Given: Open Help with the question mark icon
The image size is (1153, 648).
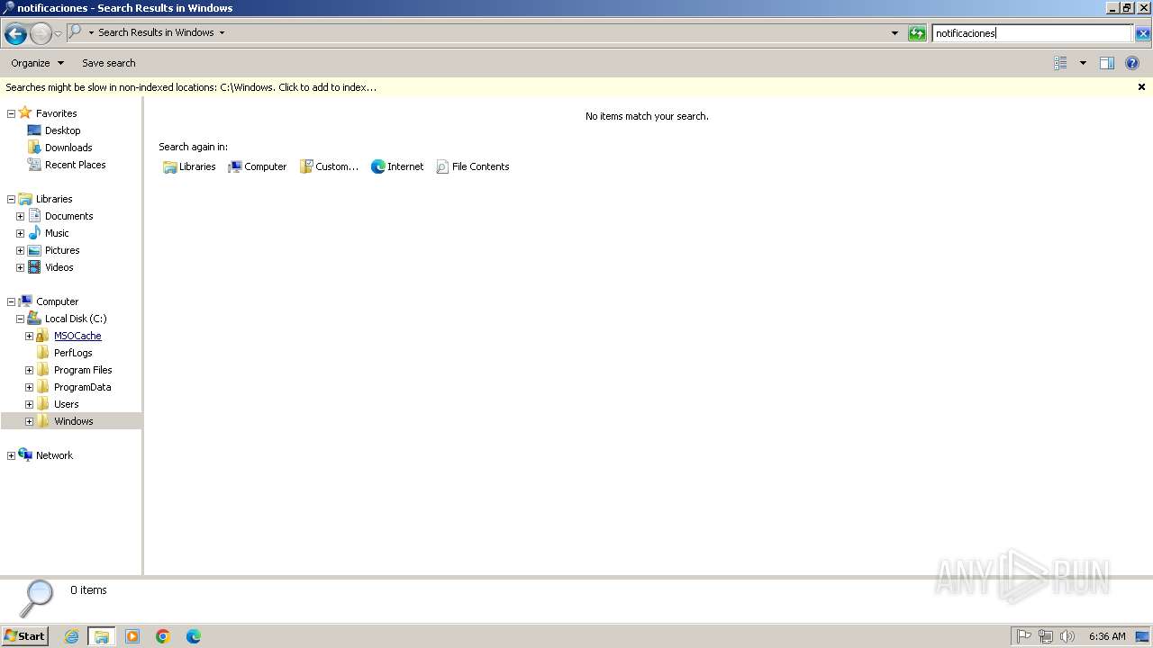Looking at the screenshot, I should pos(1132,63).
